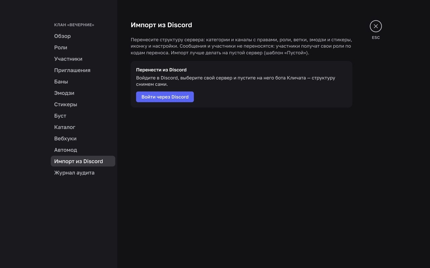Select Стикеры in the sidebar
430x268 pixels.
point(83,104)
